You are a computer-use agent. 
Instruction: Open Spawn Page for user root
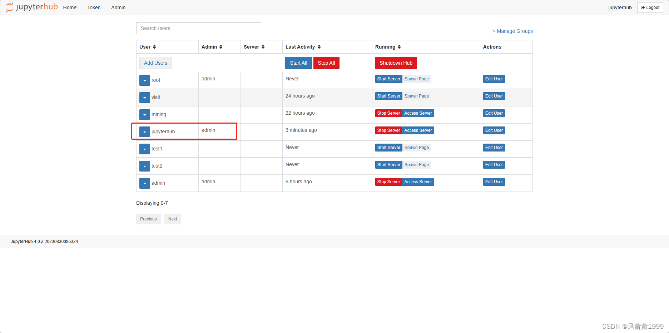417,79
